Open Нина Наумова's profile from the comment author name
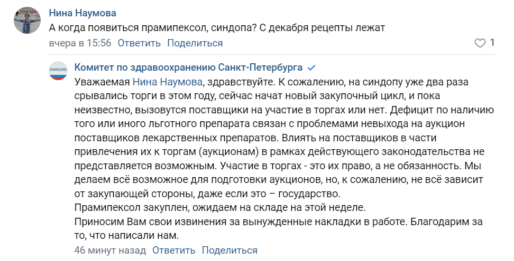This screenshot has height=261, width=514. (82, 13)
